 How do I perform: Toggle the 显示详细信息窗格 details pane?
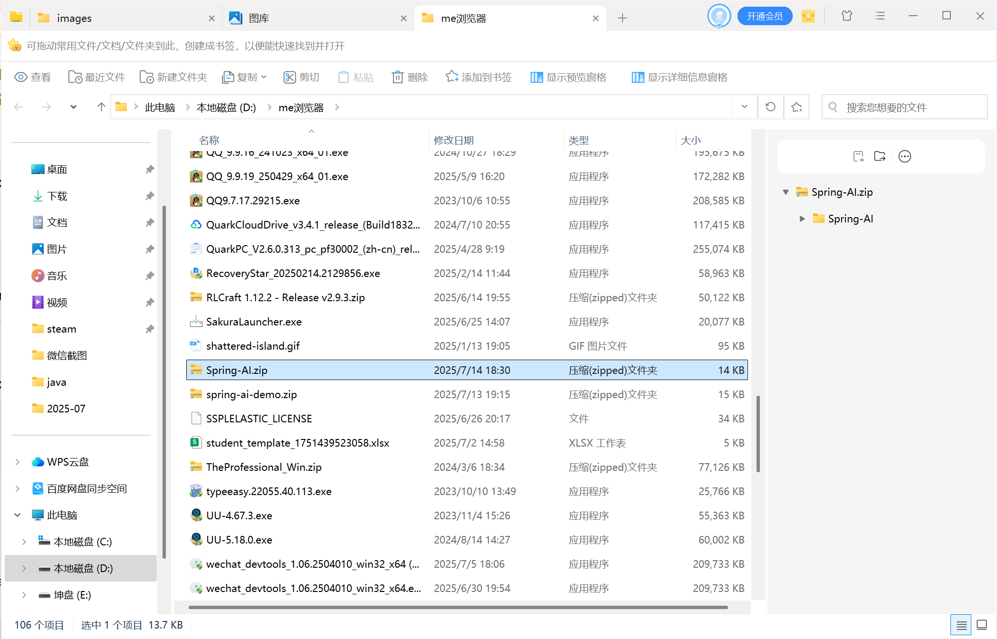pos(680,77)
